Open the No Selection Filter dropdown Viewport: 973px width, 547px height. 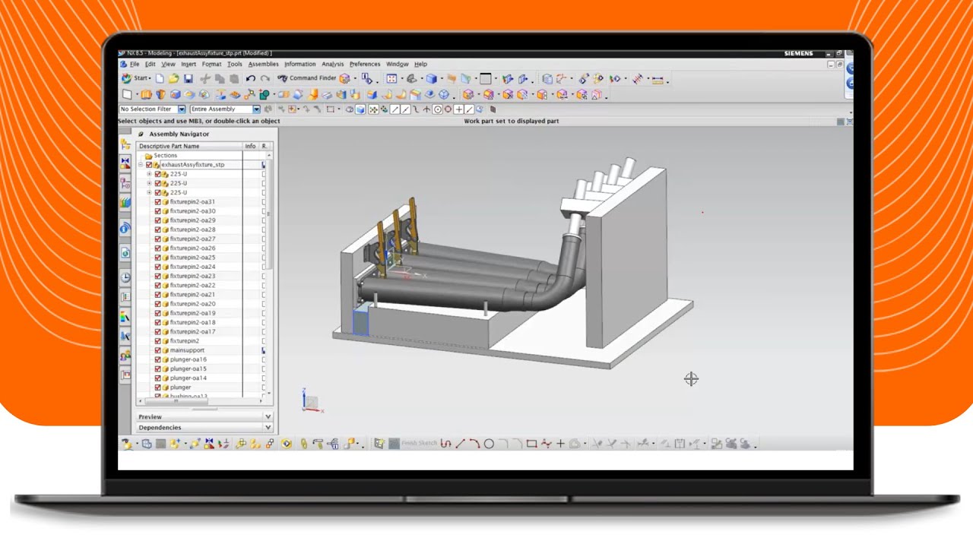coord(182,109)
